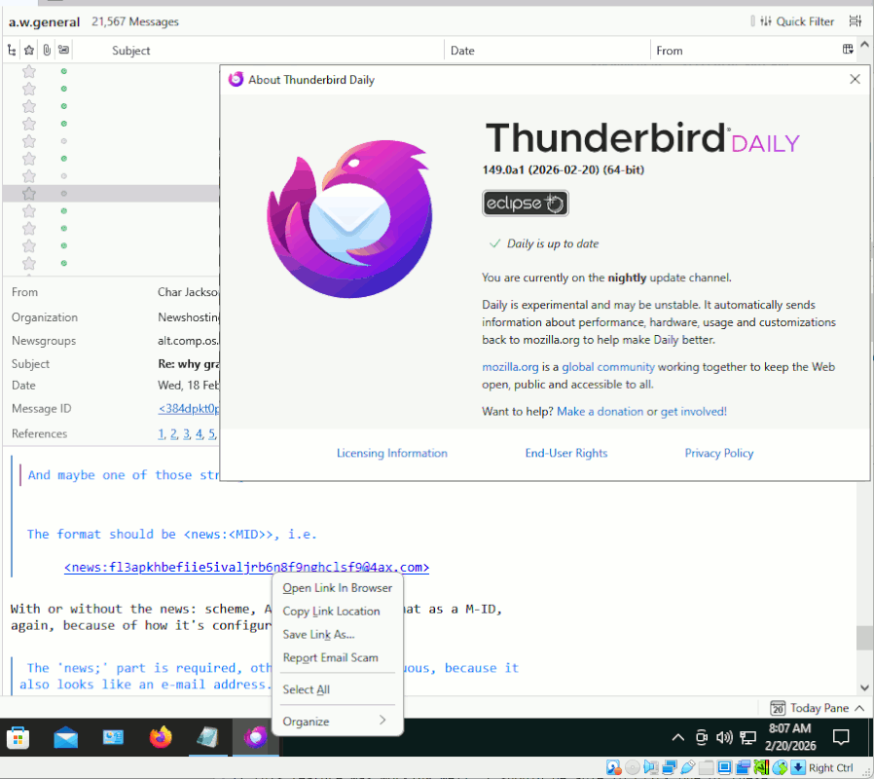This screenshot has width=874, height=779.
Task: Open the network tray icon
Action: pos(747,738)
